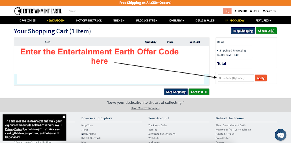Open How to Buy from Us - Wholesale
The width and height of the screenshot is (291, 143).
(x=233, y=129)
